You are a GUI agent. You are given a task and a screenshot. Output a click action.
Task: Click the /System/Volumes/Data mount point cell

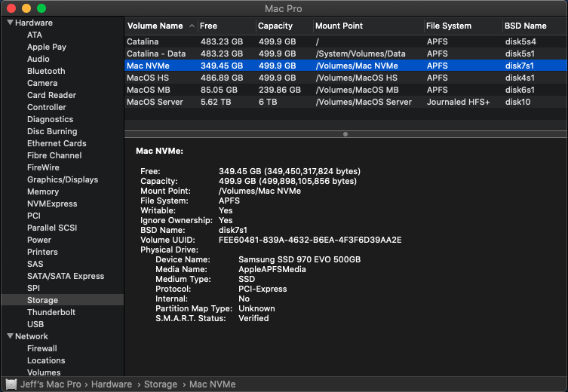(361, 54)
